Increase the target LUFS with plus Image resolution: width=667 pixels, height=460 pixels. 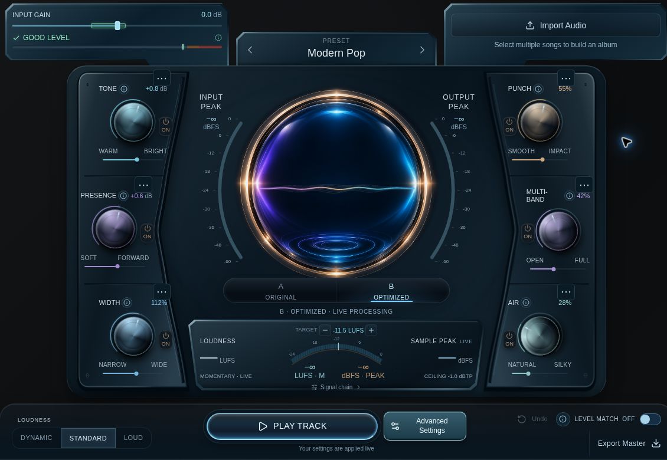[x=371, y=330]
